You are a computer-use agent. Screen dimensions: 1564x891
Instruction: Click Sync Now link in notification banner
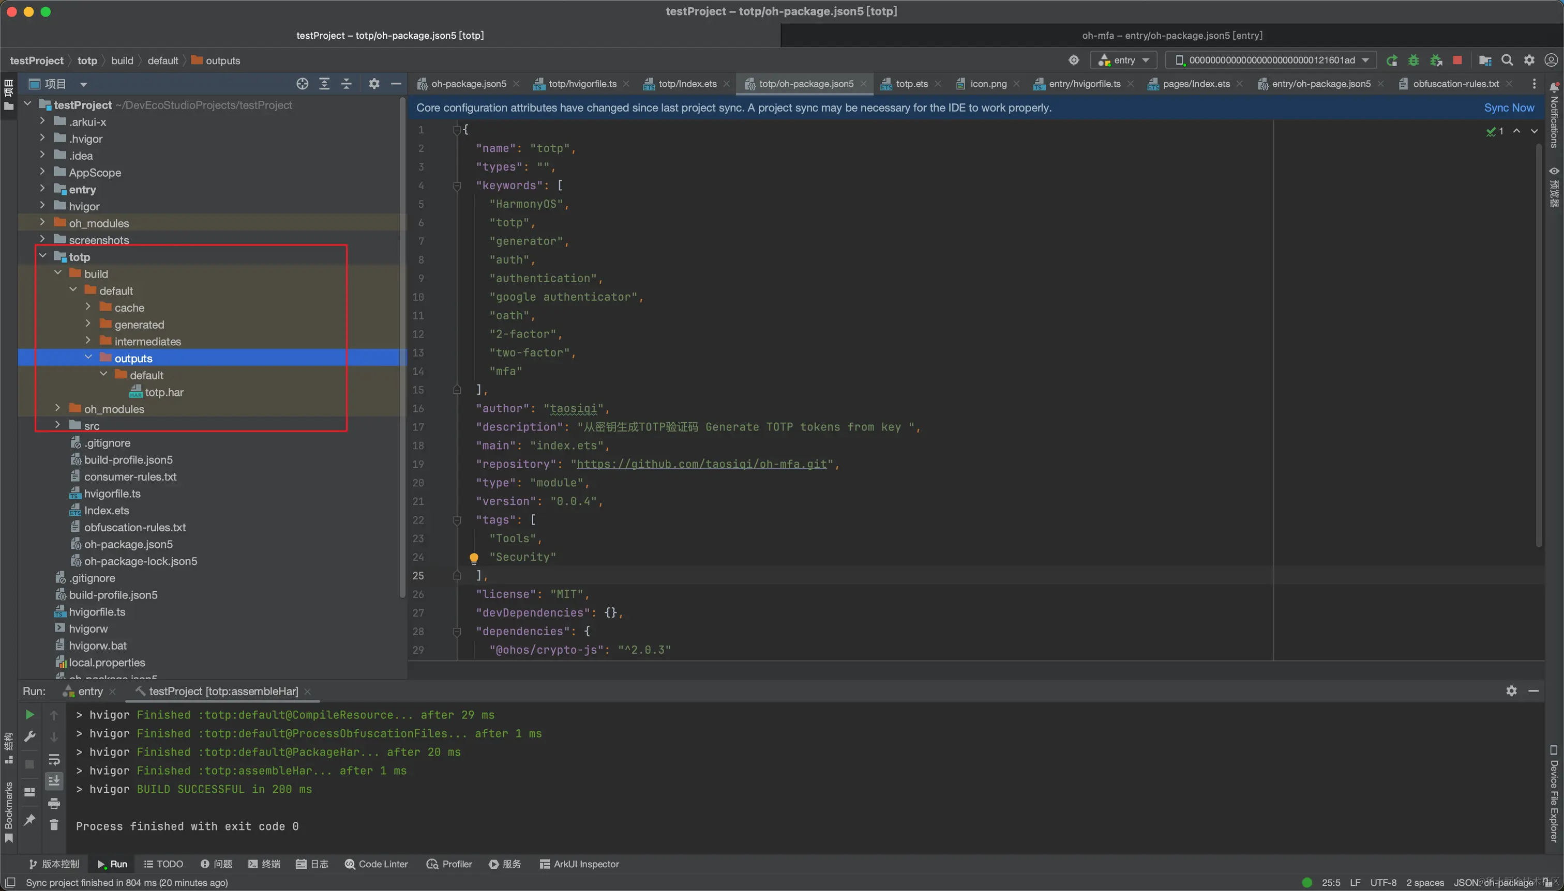click(1509, 107)
